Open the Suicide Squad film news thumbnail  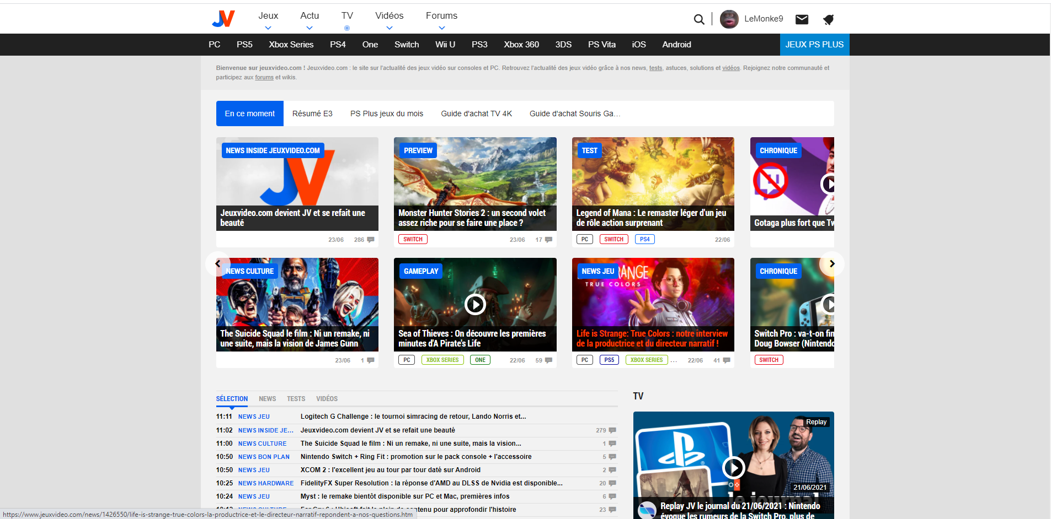tap(297, 304)
